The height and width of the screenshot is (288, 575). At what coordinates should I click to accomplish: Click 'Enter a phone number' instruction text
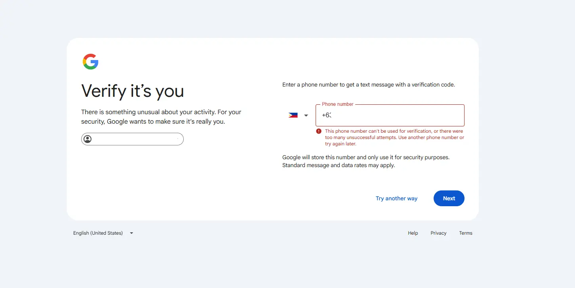pos(369,85)
